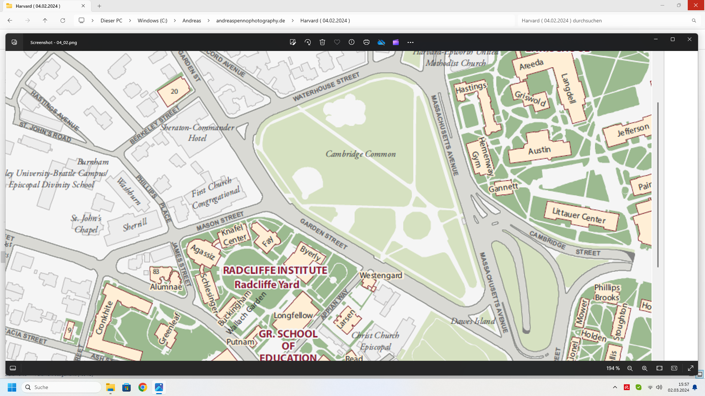Image resolution: width=705 pixels, height=396 pixels.
Task: Click the 194 % zoom level value
Action: point(613,368)
